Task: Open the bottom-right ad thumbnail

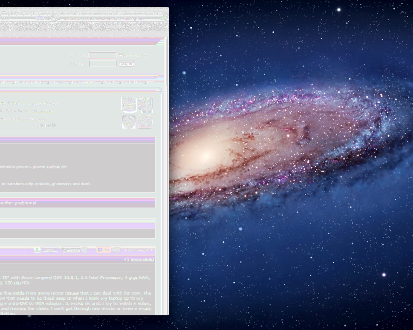Action: click(x=145, y=122)
